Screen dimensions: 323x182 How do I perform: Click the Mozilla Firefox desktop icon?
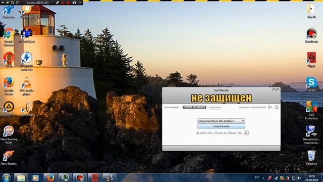tap(9, 86)
